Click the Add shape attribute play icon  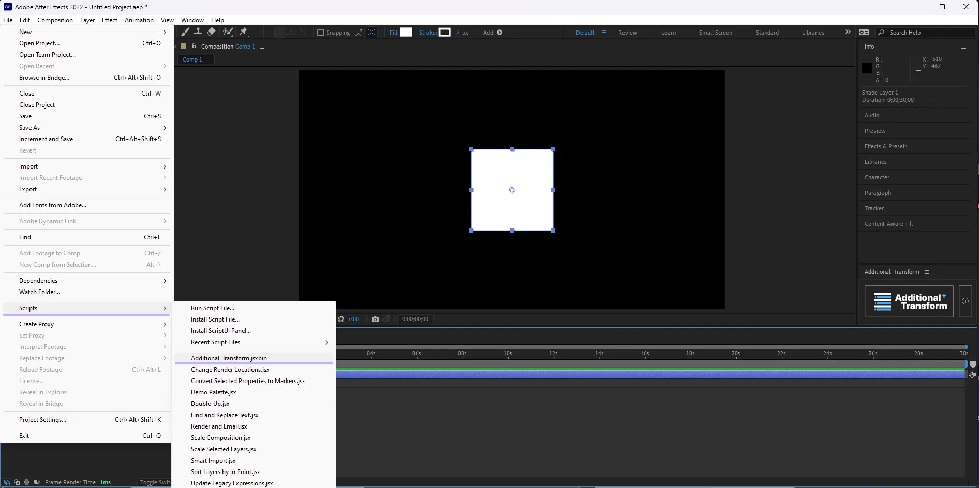click(x=500, y=33)
